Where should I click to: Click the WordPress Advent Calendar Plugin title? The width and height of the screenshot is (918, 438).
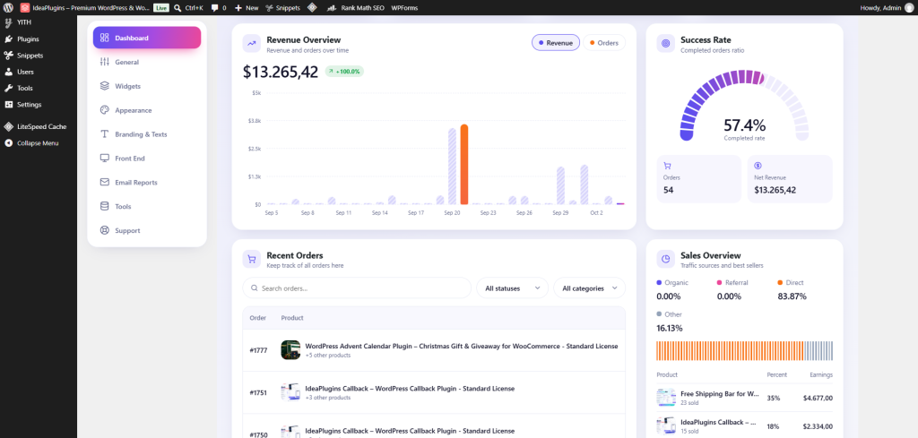point(462,346)
